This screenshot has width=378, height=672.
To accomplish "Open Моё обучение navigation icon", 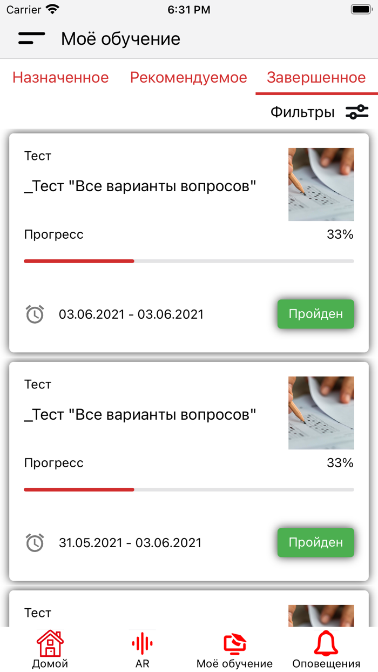I will coord(234,644).
